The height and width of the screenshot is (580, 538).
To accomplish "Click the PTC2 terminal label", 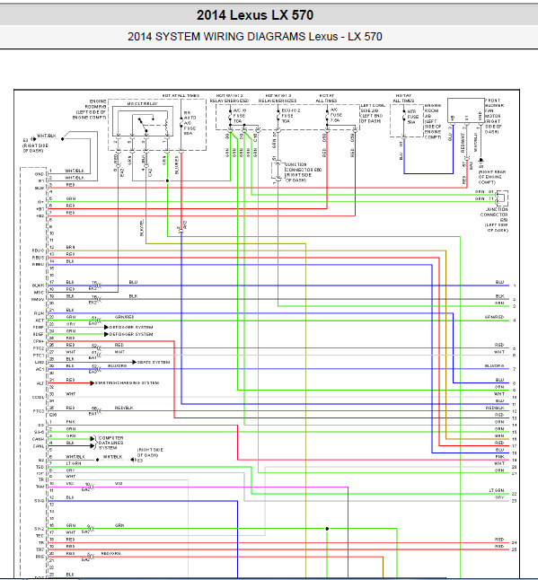I will (x=39, y=348).
